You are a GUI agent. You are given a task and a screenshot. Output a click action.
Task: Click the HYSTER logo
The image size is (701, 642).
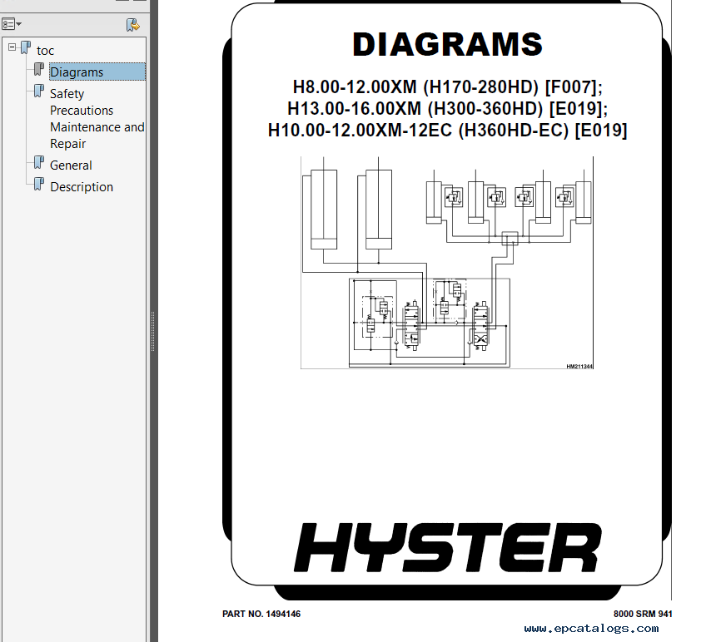[x=448, y=547]
